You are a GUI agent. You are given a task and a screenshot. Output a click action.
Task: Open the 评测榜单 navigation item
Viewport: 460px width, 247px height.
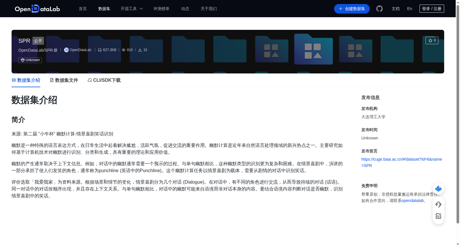[162, 9]
